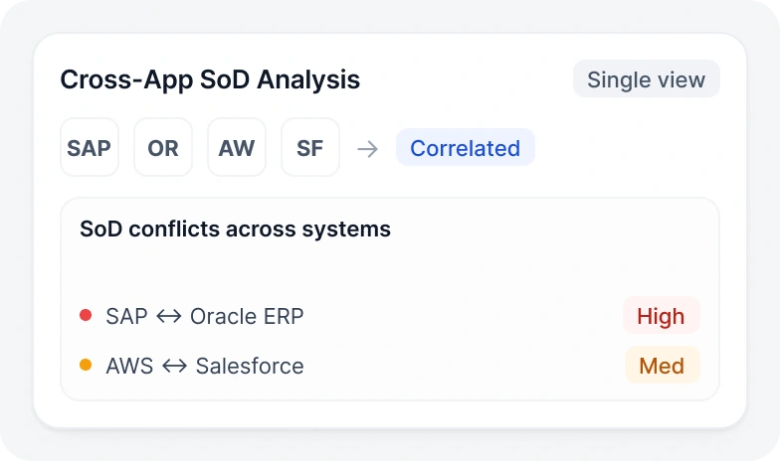
Task: Click the Correlated pill
Action: point(466,147)
